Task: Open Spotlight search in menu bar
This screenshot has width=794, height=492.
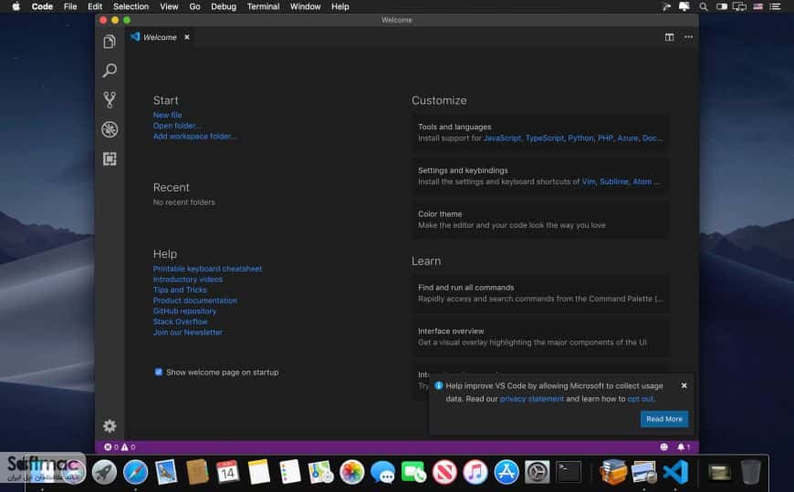Action: click(x=704, y=6)
